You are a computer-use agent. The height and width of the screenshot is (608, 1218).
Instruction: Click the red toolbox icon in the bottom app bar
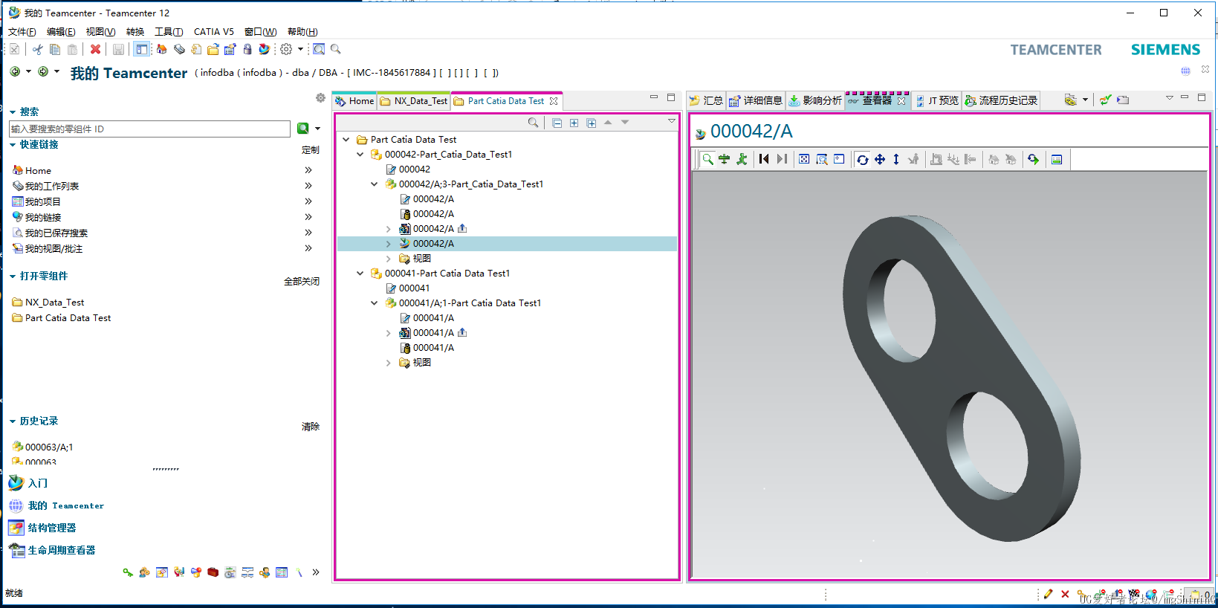click(x=213, y=572)
